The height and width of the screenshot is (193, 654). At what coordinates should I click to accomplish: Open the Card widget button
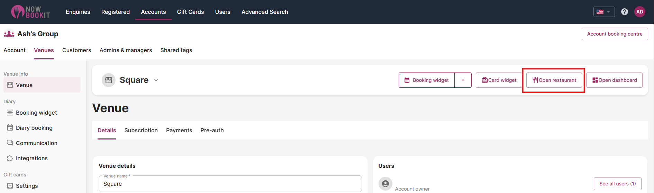pos(499,80)
